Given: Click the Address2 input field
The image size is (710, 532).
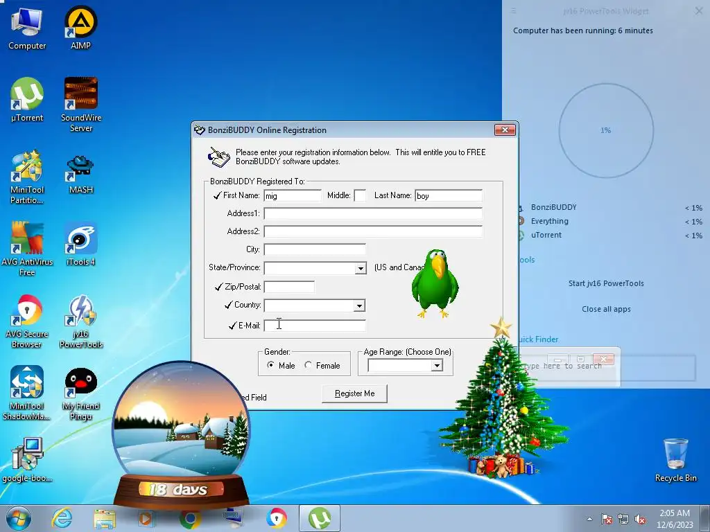Looking at the screenshot, I should tap(373, 231).
